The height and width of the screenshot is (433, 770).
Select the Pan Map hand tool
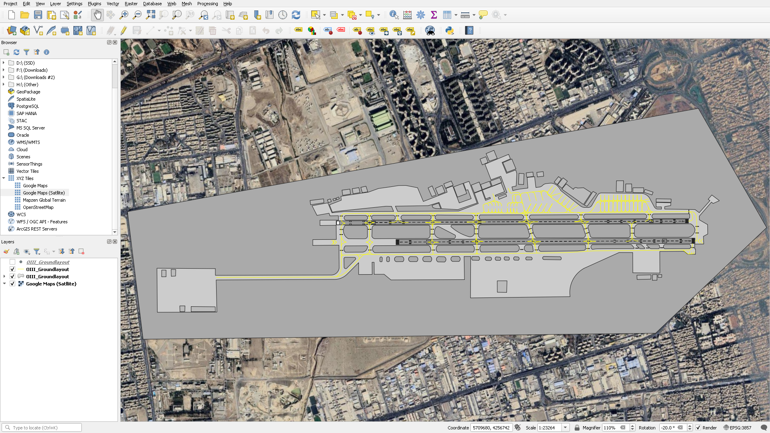click(x=97, y=15)
